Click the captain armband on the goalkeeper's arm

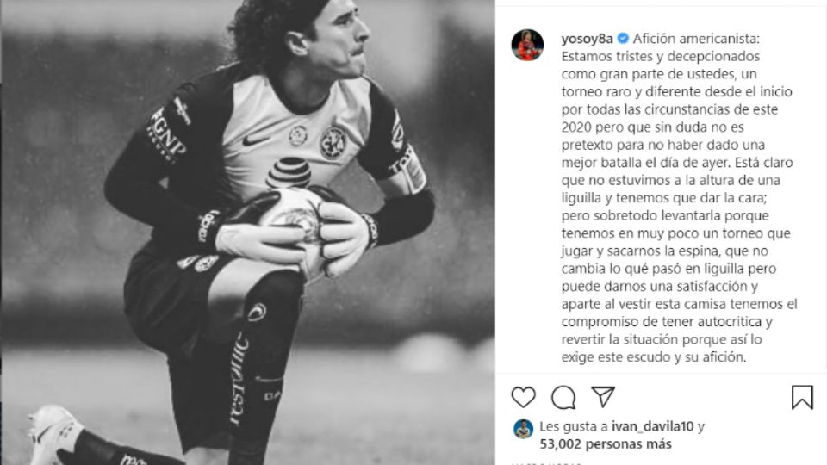409,169
